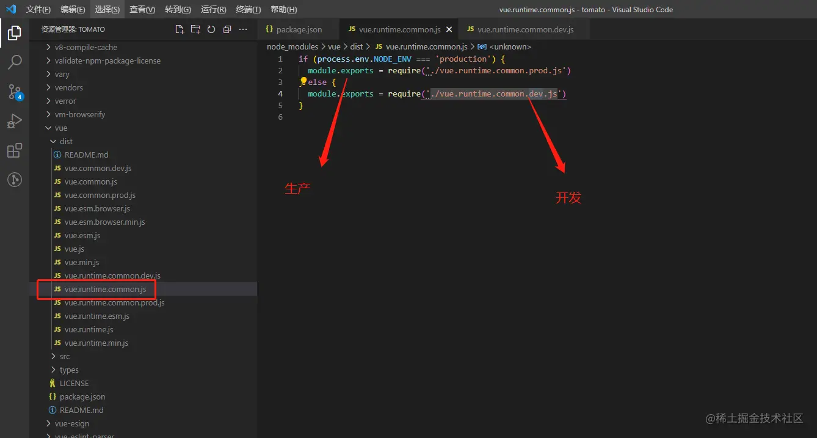Image resolution: width=817 pixels, height=438 pixels.
Task: Click dist in the breadcrumb path
Action: (357, 46)
